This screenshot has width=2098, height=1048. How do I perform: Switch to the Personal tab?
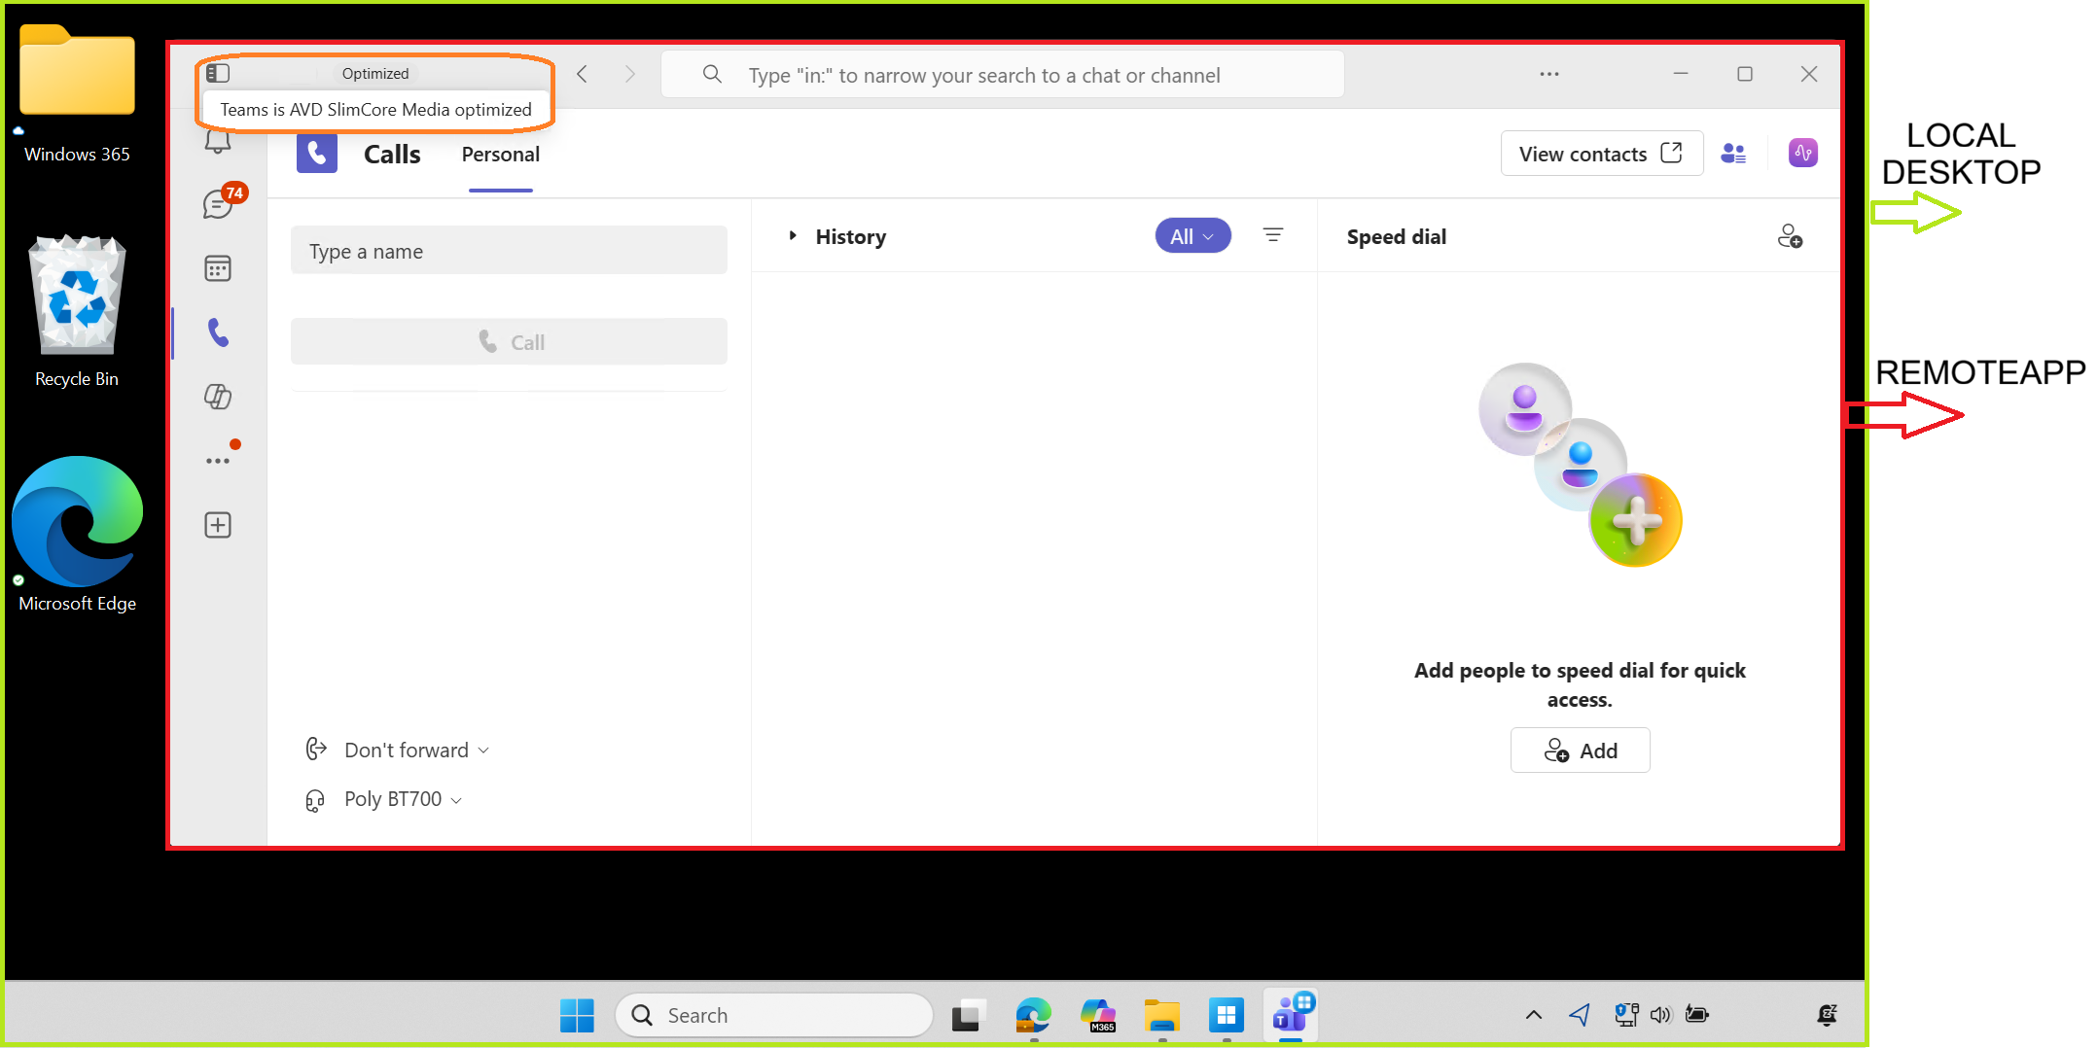[500, 155]
